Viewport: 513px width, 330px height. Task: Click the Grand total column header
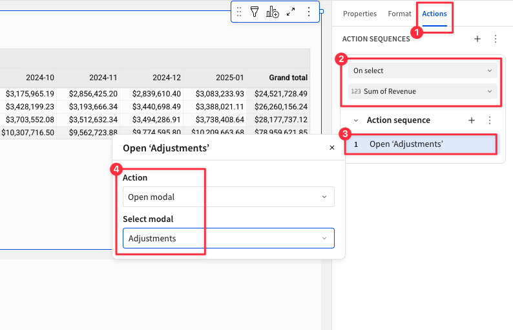tap(288, 78)
